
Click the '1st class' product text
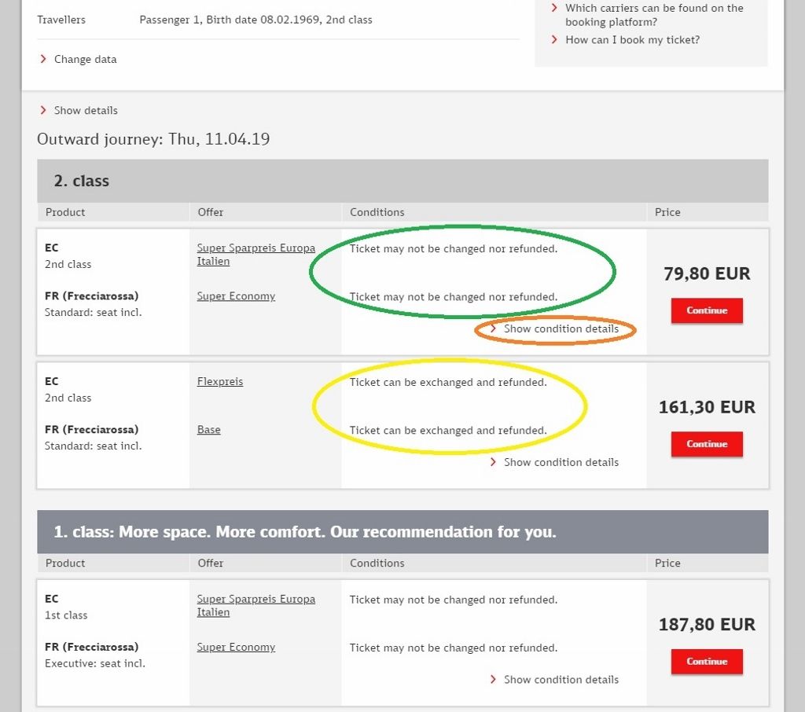click(66, 615)
